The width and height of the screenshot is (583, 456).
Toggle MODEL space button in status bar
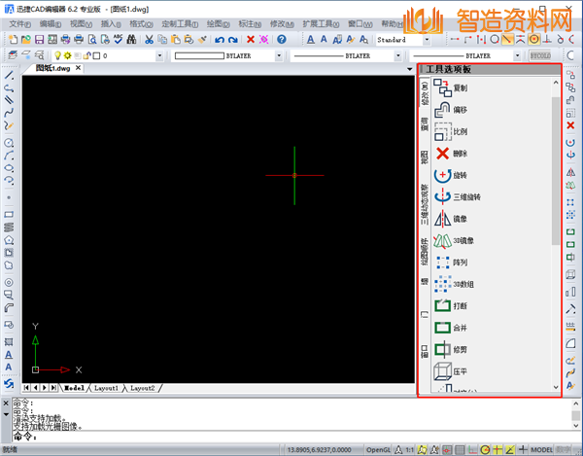pyautogui.click(x=541, y=450)
